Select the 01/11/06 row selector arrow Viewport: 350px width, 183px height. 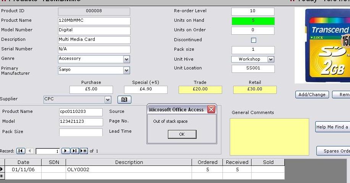(x=2, y=169)
